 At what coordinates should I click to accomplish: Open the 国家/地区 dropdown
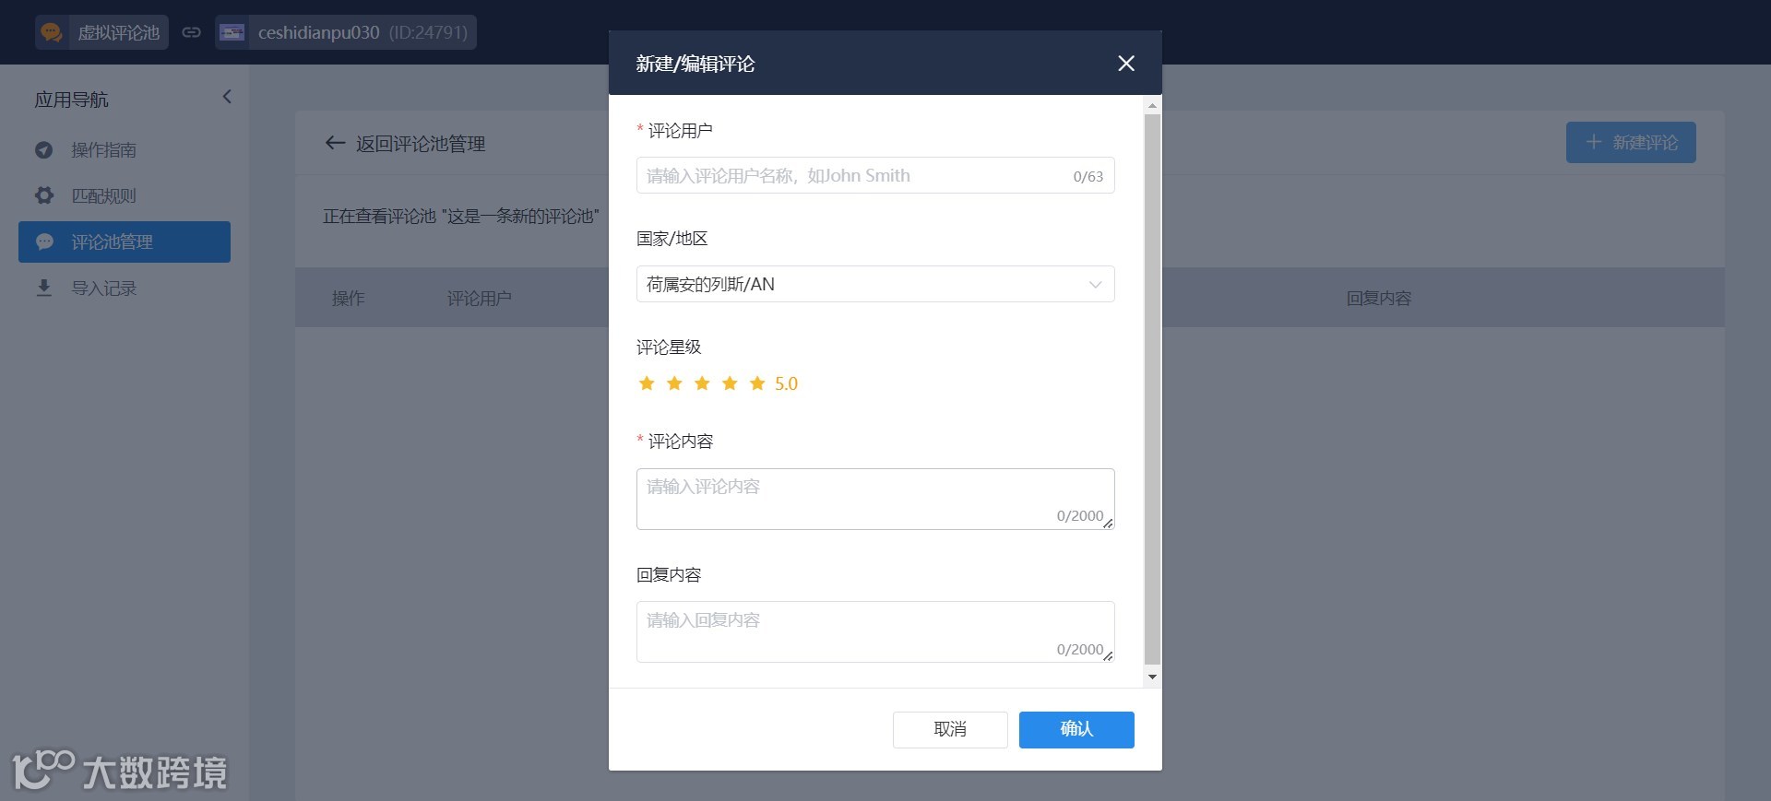click(875, 284)
